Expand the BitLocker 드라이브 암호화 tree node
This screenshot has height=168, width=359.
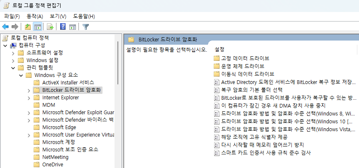coord(29,91)
